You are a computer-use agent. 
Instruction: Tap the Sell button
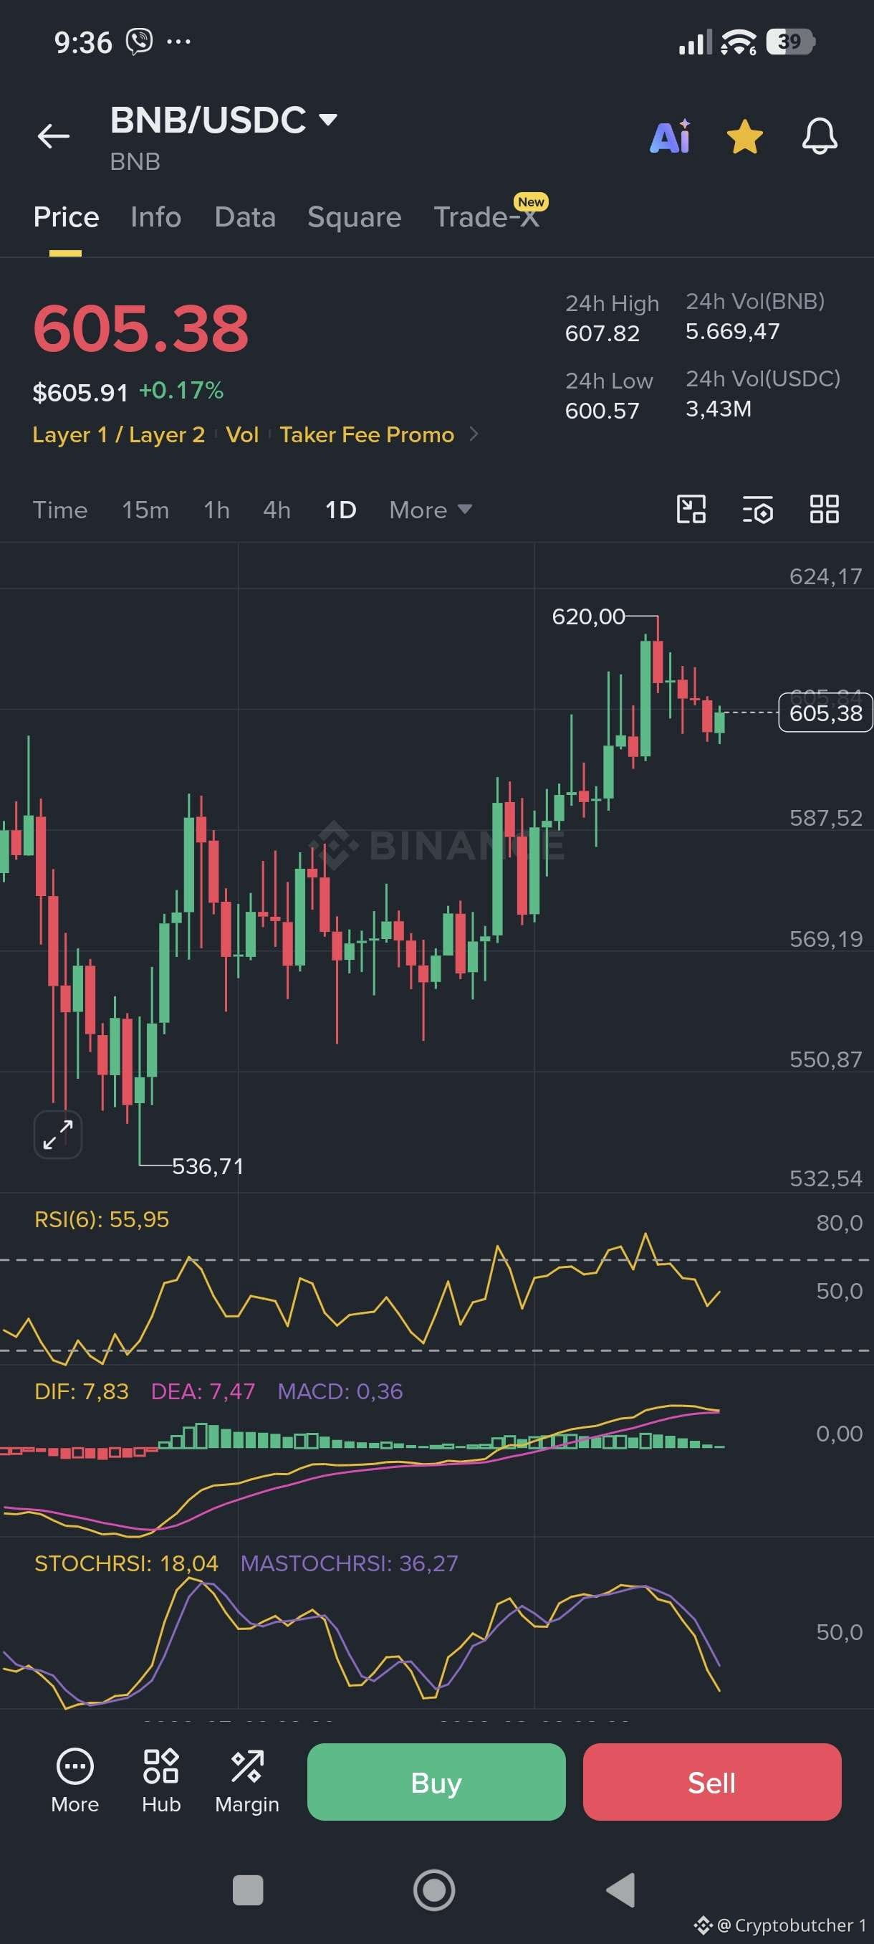(x=712, y=1783)
